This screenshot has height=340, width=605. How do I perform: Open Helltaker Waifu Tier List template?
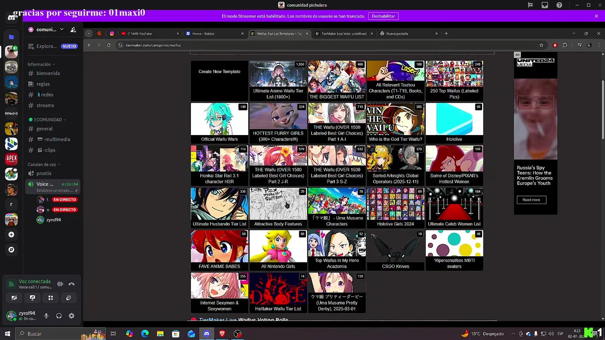278,293
